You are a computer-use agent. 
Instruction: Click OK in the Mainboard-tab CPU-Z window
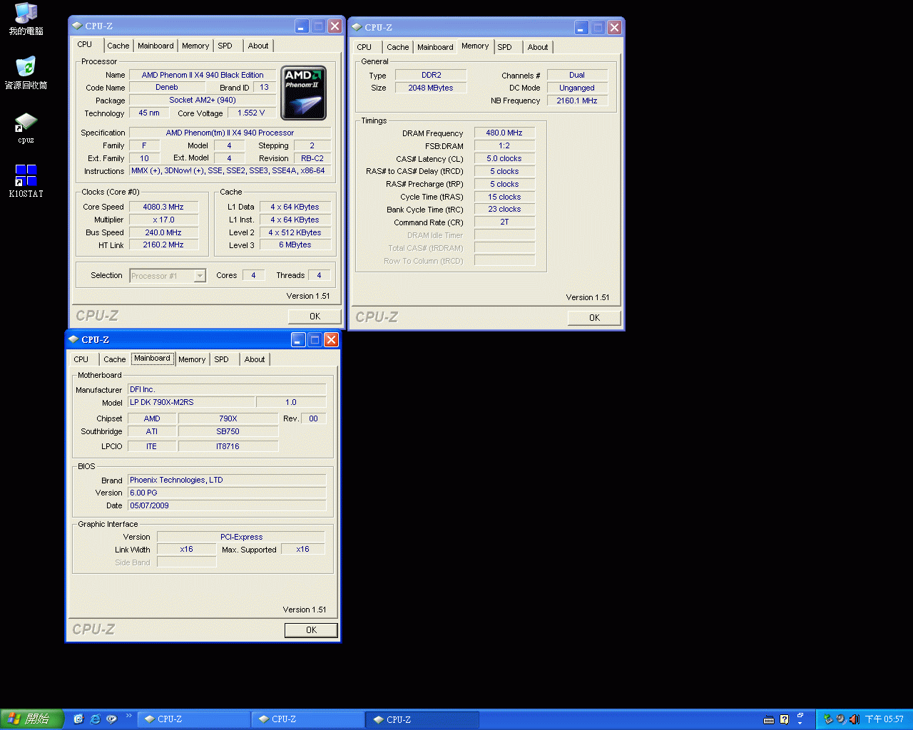coord(311,630)
